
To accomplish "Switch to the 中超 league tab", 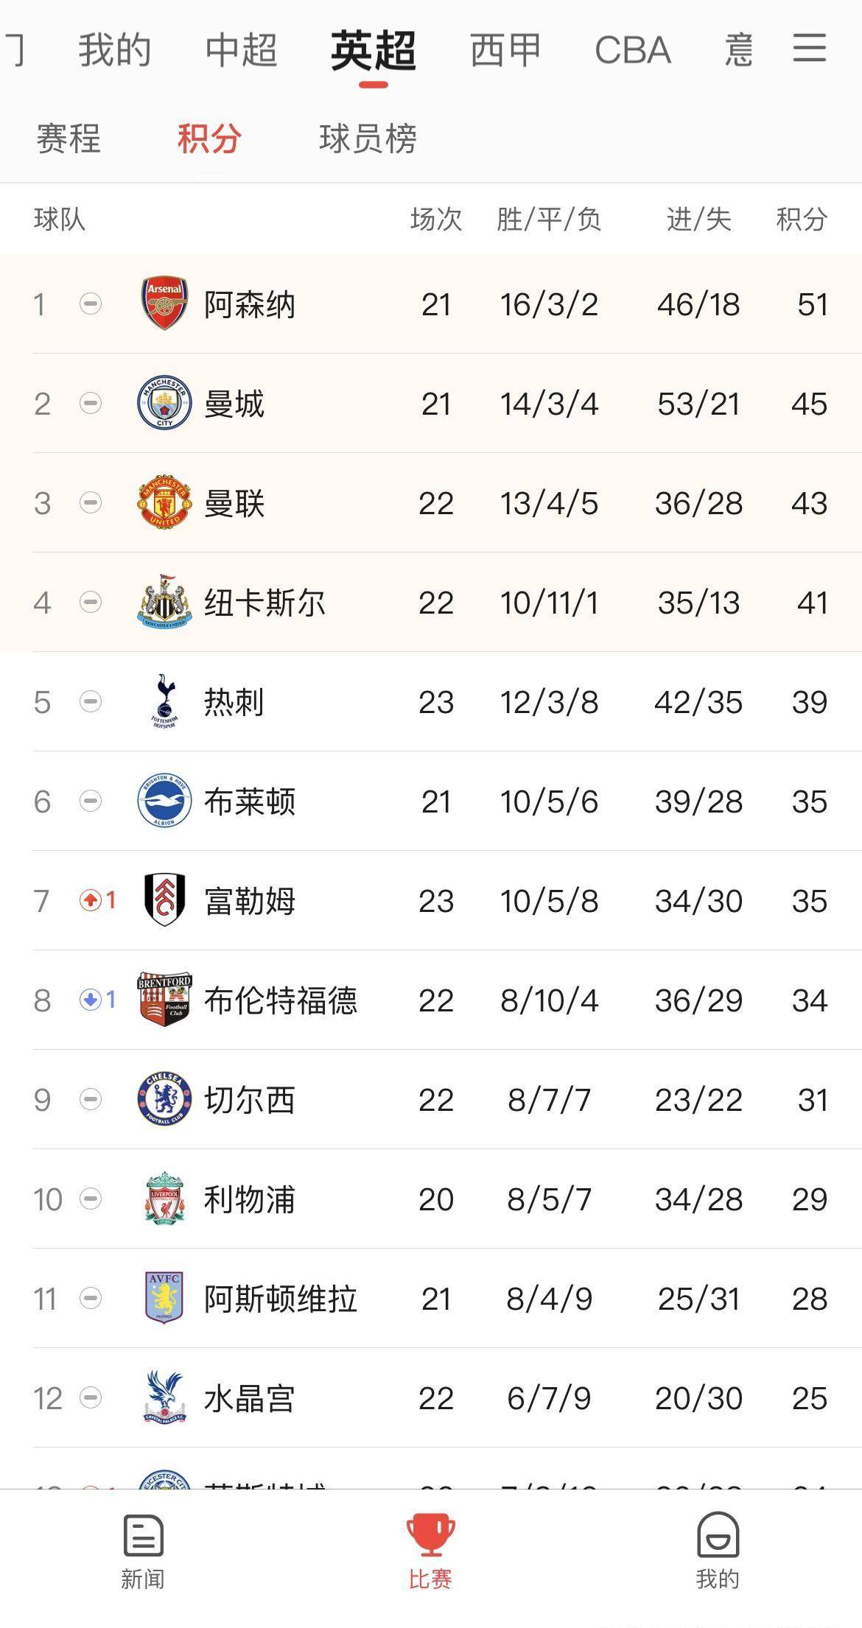I will coord(241,50).
